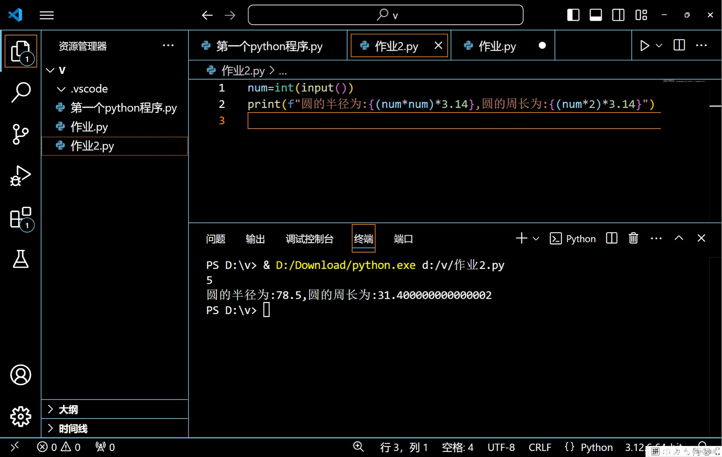Open the hamburger application menu
The image size is (722, 457).
46,15
